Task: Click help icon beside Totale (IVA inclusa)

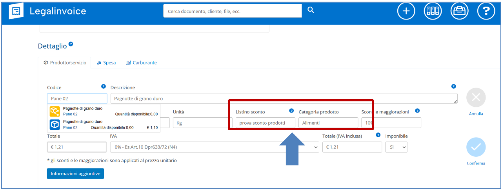Action: pos(378,135)
